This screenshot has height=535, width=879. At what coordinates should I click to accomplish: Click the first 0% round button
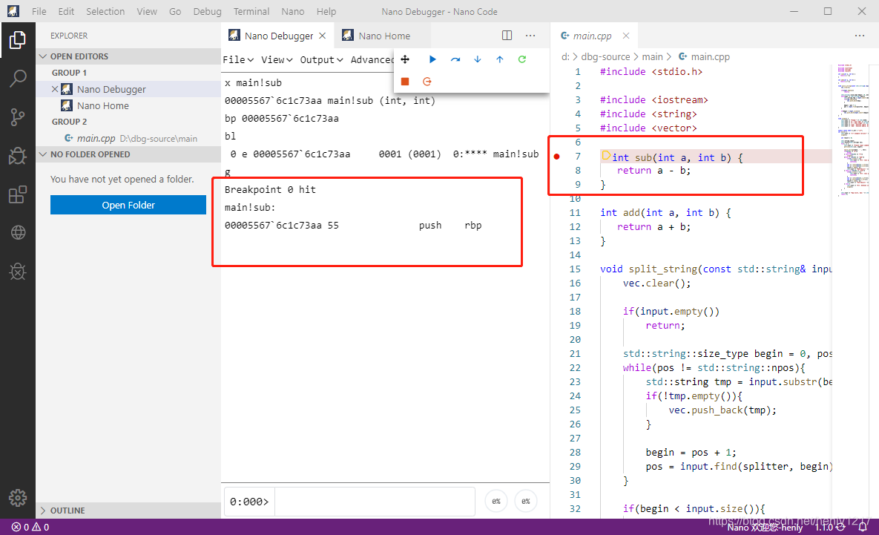496,502
